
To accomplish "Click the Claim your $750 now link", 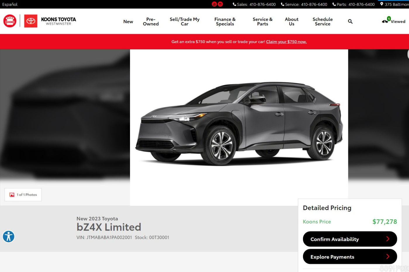I will pyautogui.click(x=286, y=42).
